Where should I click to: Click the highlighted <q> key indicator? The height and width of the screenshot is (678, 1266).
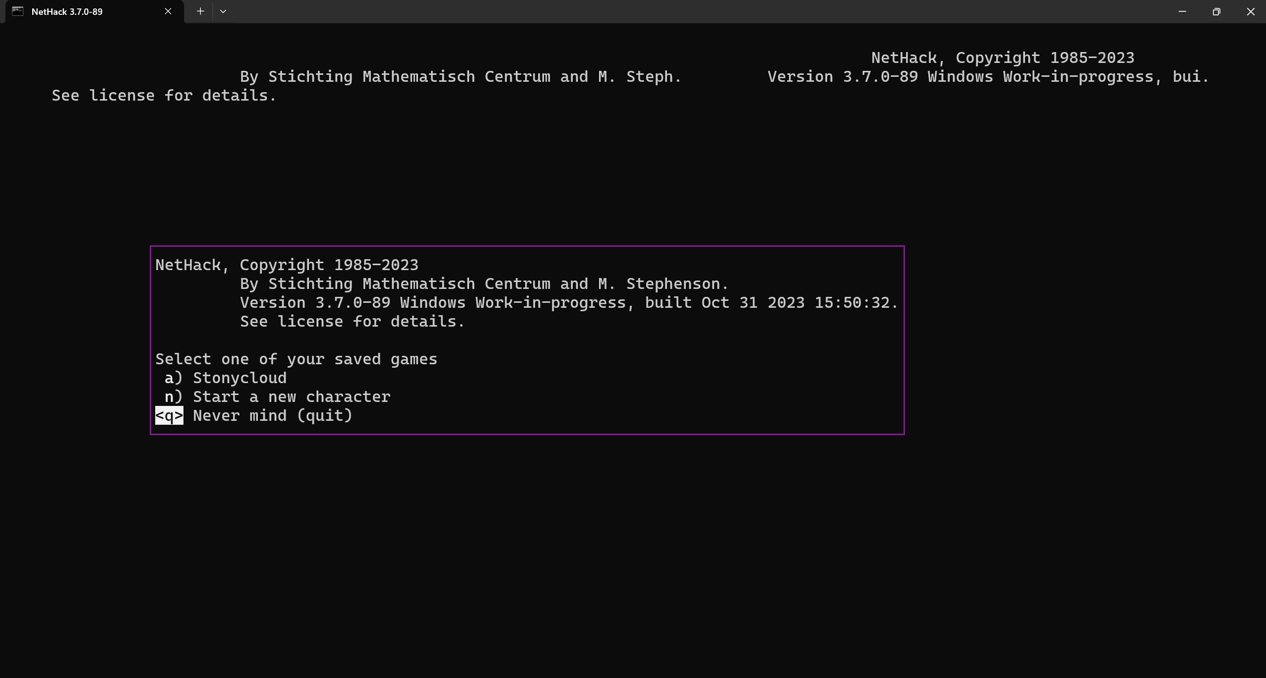tap(169, 416)
